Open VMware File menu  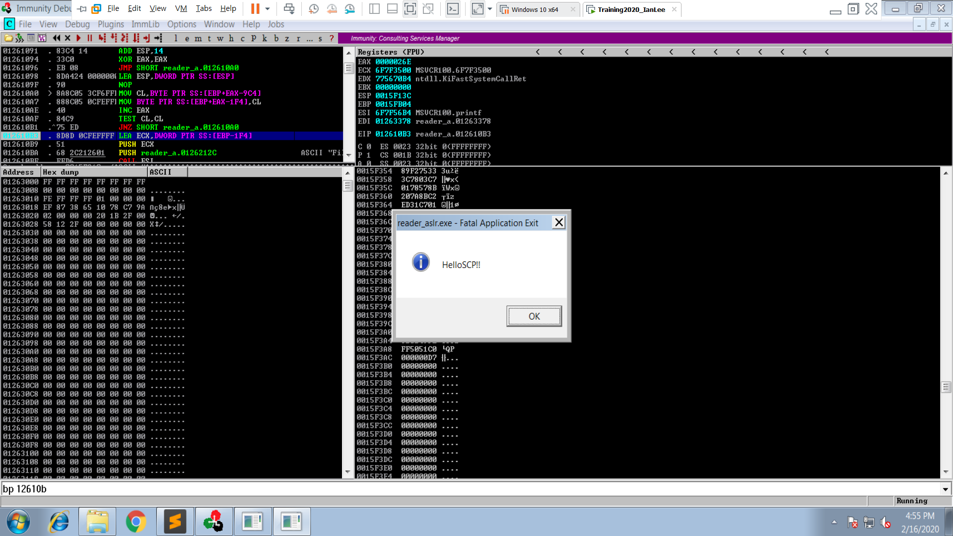coord(113,8)
